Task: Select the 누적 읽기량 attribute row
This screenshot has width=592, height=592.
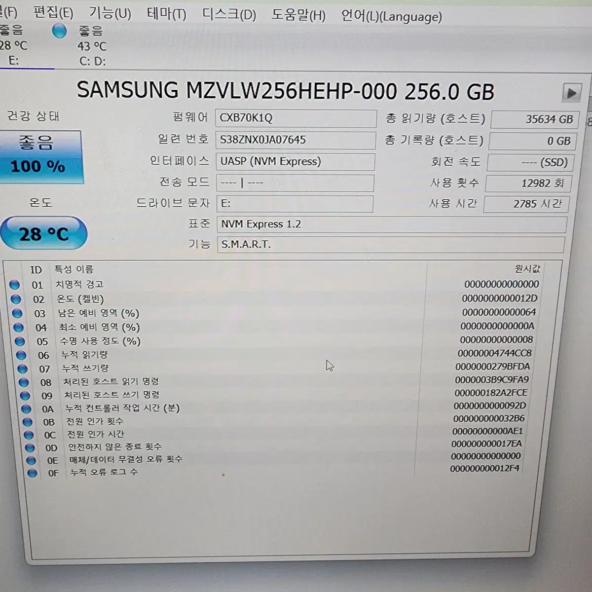Action: (274, 354)
